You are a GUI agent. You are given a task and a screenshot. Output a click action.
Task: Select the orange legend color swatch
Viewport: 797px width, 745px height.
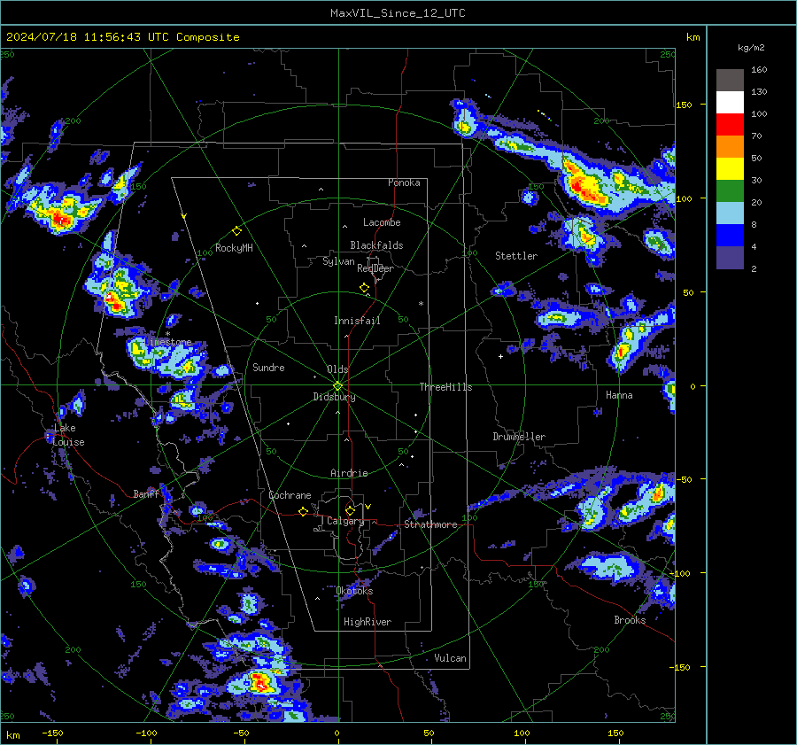(x=730, y=147)
